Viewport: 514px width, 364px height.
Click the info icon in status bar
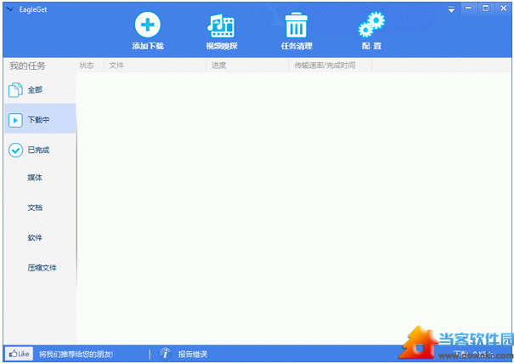[166, 354]
